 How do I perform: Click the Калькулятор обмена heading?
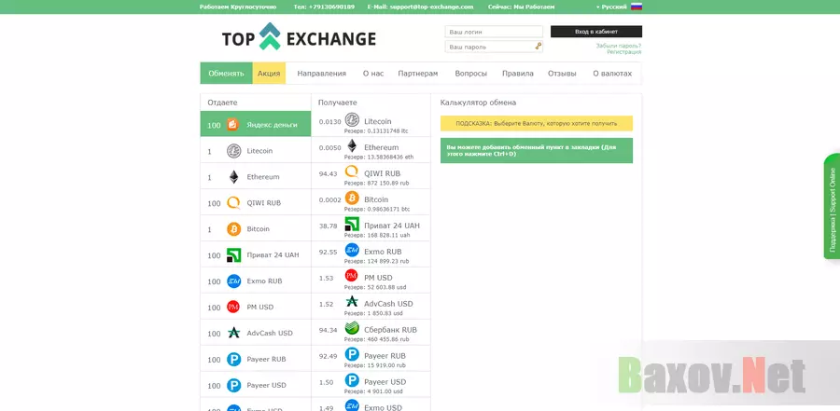(x=478, y=103)
